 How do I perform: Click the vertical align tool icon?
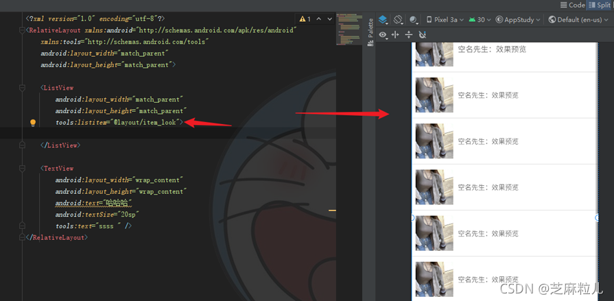point(409,35)
